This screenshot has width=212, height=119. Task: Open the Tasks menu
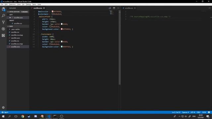pos(34,4)
